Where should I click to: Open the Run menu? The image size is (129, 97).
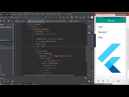38,14
